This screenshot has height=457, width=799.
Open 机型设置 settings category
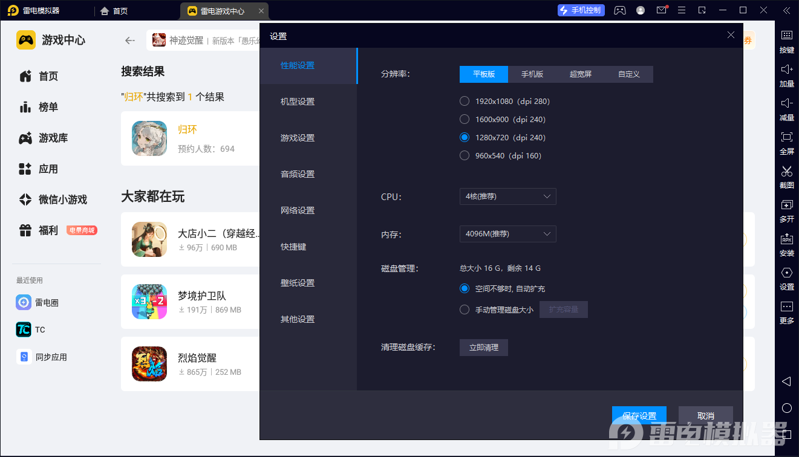[308, 102]
